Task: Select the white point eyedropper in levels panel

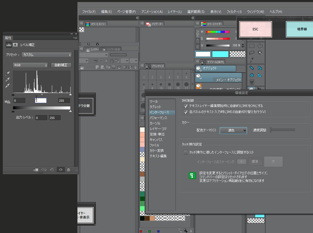Action: [x=8, y=86]
